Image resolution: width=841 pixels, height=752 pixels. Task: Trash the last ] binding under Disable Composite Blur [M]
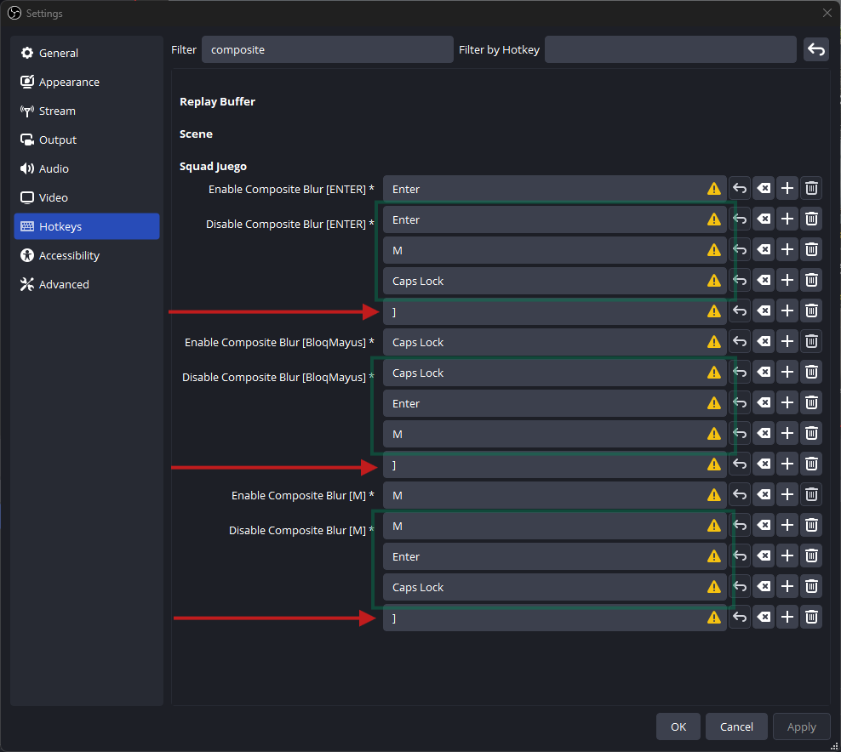pos(811,618)
